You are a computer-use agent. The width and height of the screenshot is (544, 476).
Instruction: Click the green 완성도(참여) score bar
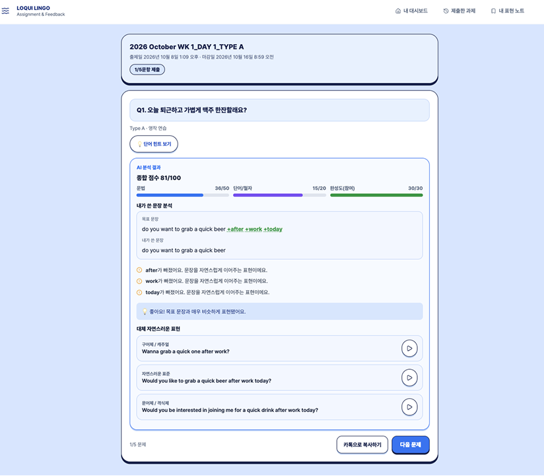pos(376,195)
